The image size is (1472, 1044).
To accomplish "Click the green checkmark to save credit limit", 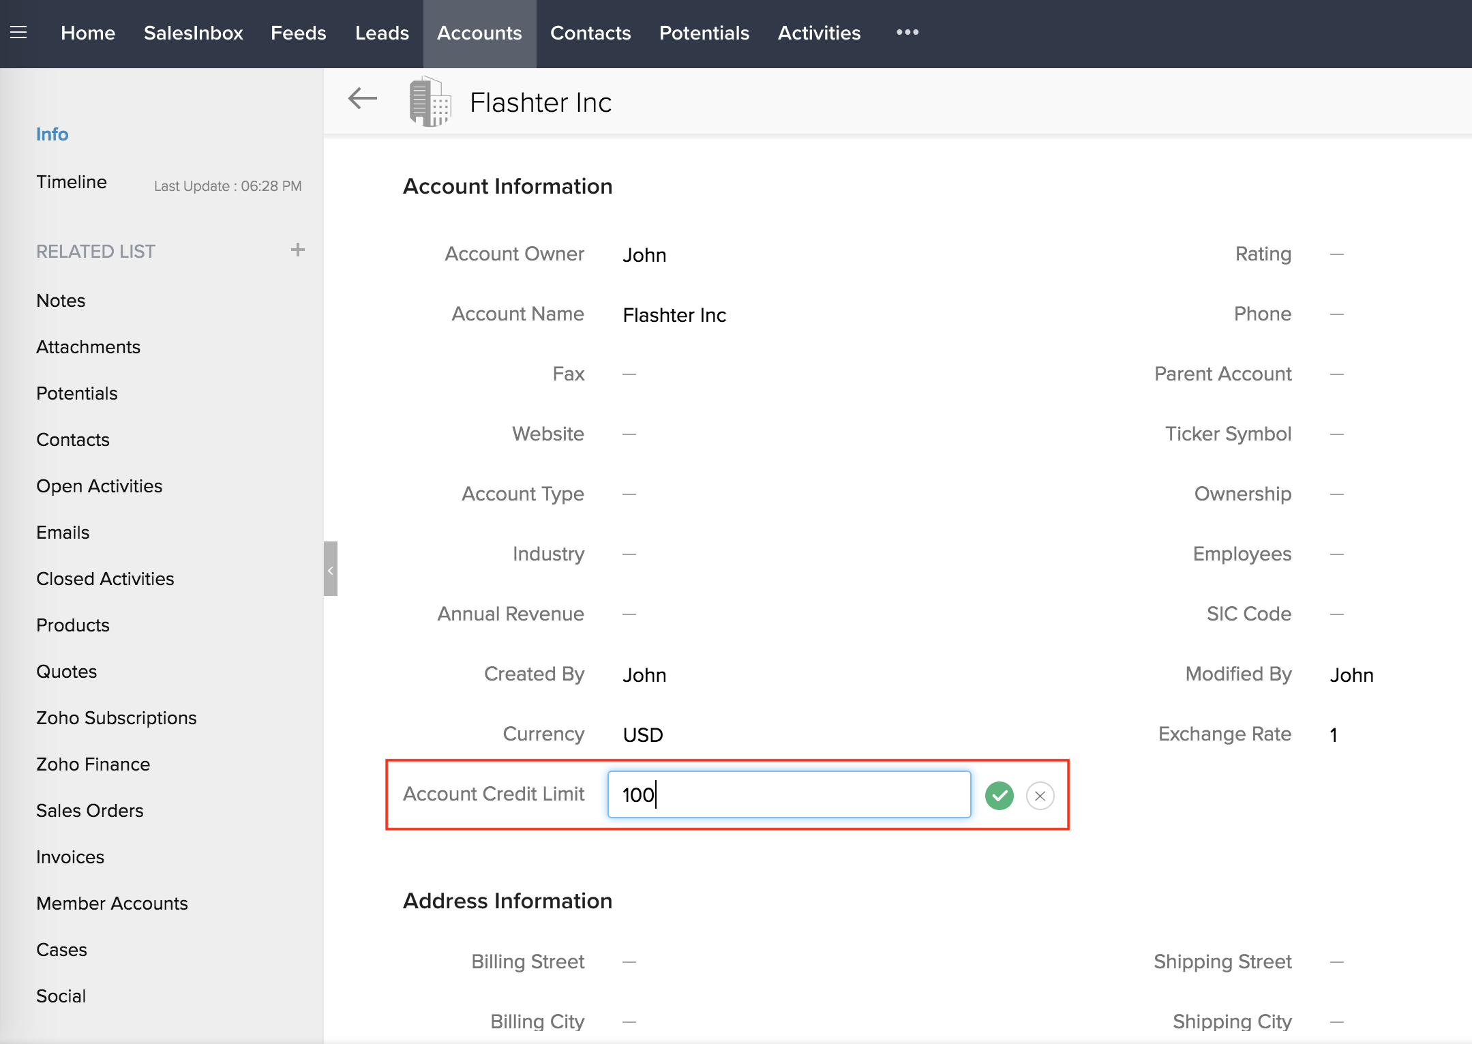I will pyautogui.click(x=999, y=795).
